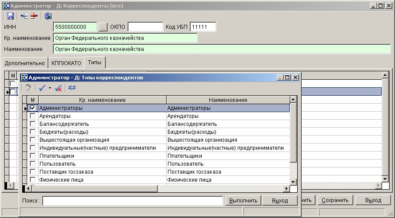Click the blue door toolbar icon
395x218 pixels.
pos(48,16)
